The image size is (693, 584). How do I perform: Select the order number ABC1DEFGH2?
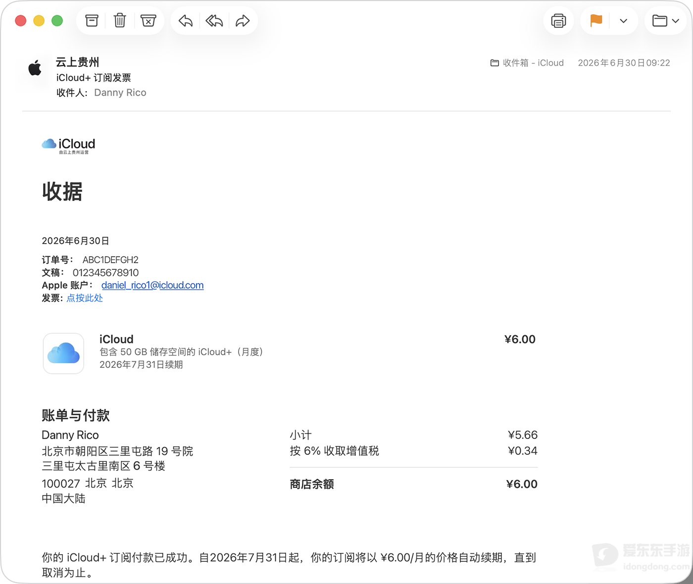tap(110, 260)
